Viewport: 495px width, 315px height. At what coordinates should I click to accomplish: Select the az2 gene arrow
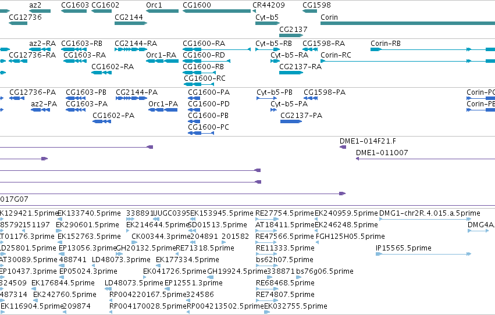[x=40, y=11]
